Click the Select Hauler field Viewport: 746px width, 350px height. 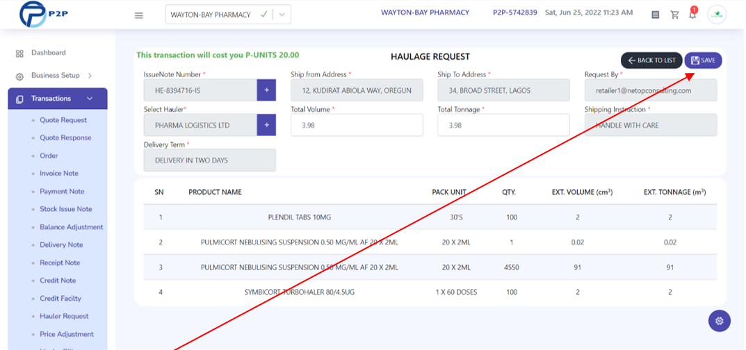pyautogui.click(x=200, y=126)
